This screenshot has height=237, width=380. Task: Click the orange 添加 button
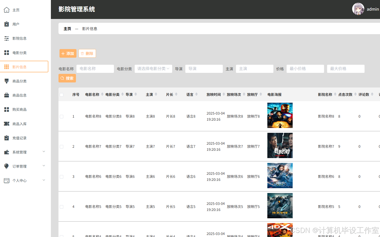click(x=68, y=53)
